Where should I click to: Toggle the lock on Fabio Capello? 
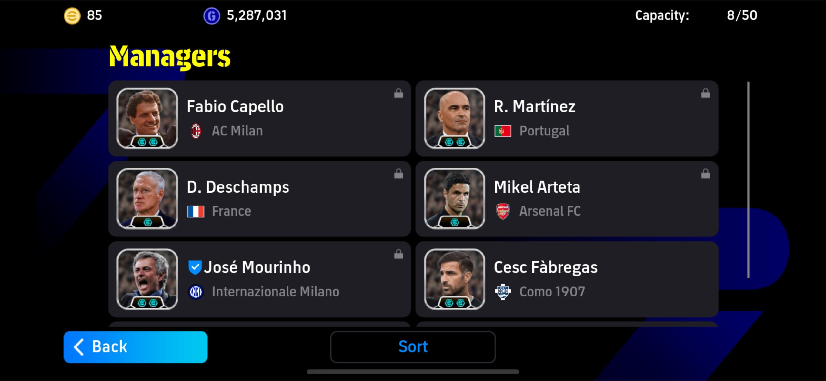point(398,94)
